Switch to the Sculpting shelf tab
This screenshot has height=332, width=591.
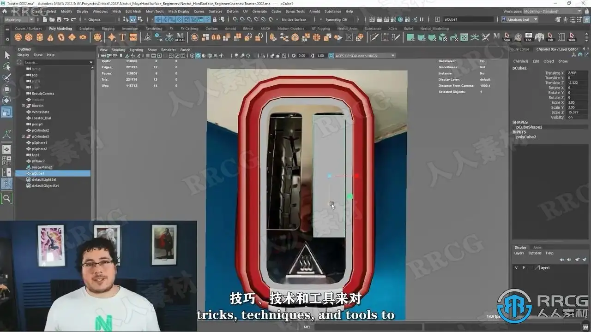(x=87, y=29)
